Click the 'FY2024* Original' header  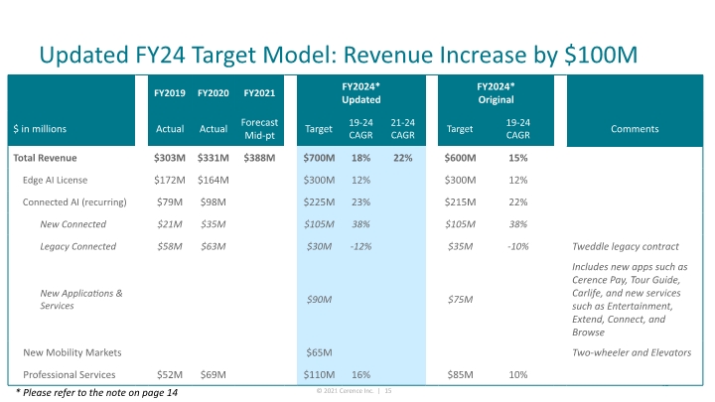496,93
